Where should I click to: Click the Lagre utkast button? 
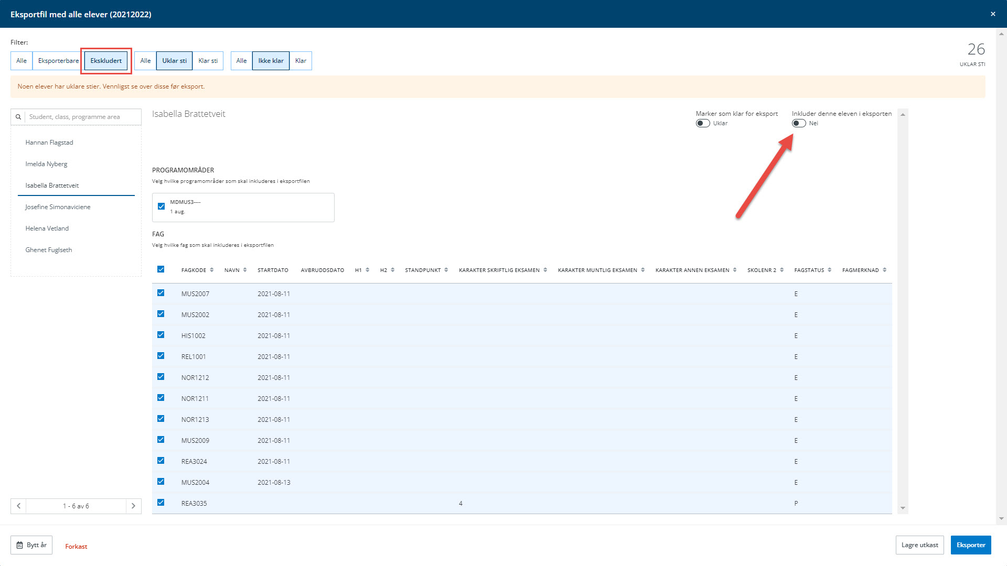(x=920, y=545)
